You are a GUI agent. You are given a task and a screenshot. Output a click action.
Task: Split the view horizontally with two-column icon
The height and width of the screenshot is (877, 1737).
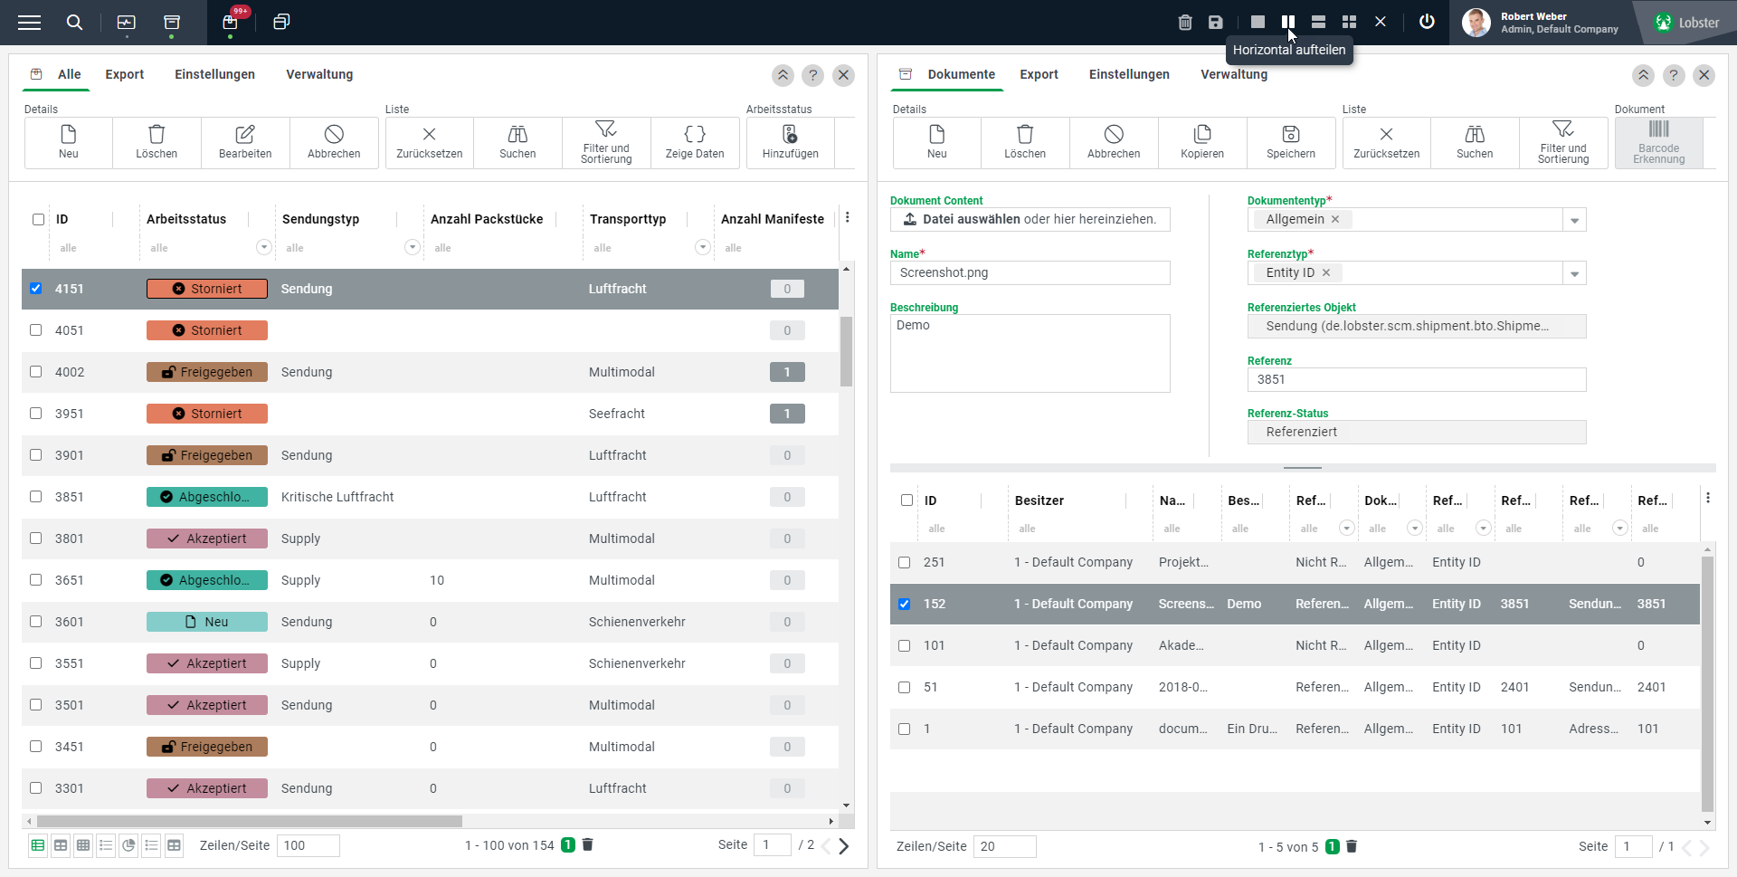(1288, 22)
